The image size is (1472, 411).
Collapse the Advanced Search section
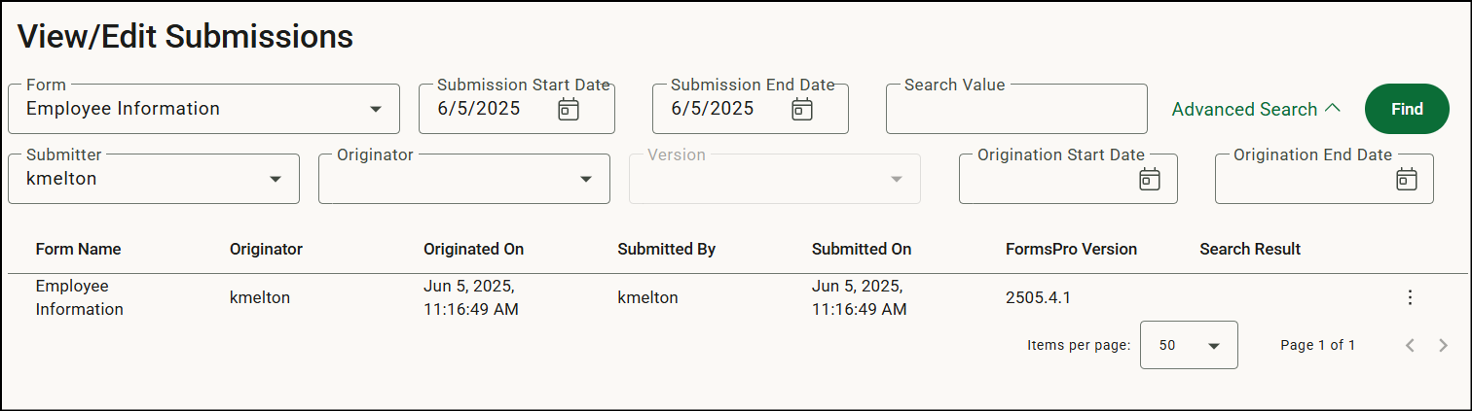(x=1256, y=110)
